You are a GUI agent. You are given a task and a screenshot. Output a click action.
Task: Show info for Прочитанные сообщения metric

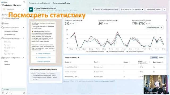[x=150, y=21]
